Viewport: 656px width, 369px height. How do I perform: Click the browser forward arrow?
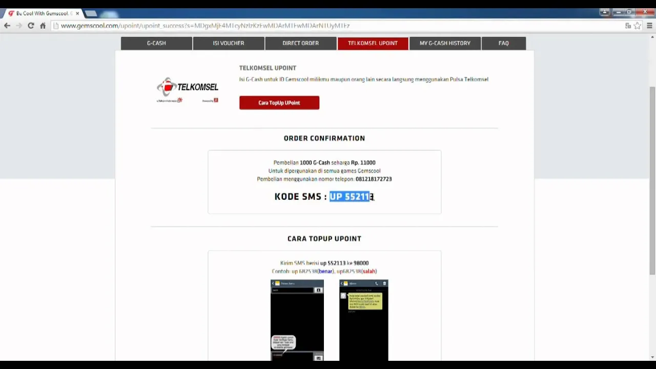19,26
